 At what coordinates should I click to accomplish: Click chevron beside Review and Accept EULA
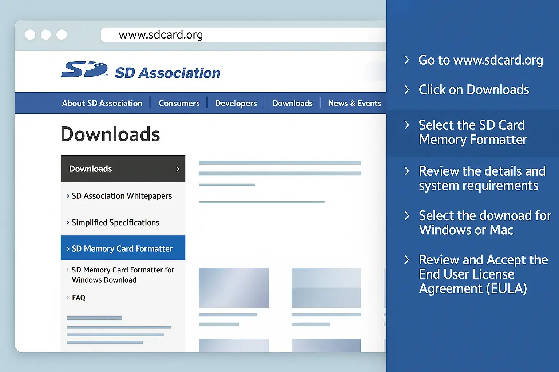pos(407,260)
